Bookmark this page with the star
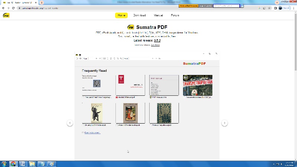The image size is (297, 167). click(269, 8)
